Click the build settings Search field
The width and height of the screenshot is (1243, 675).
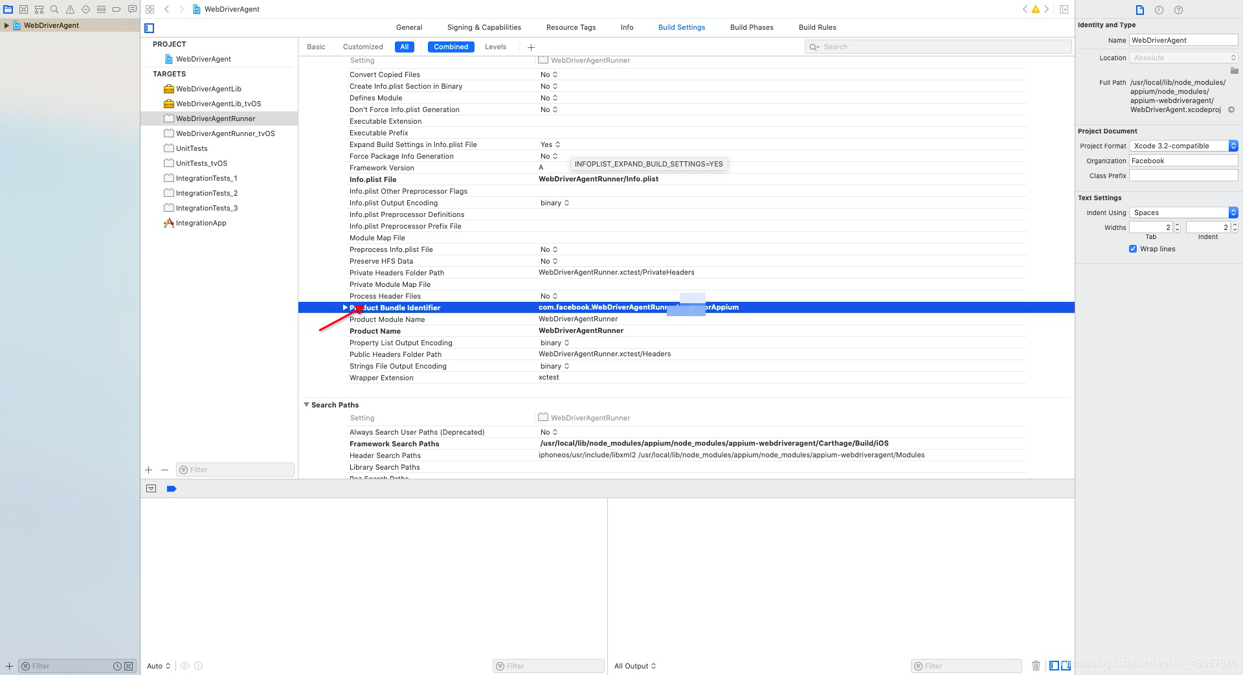[x=938, y=47]
